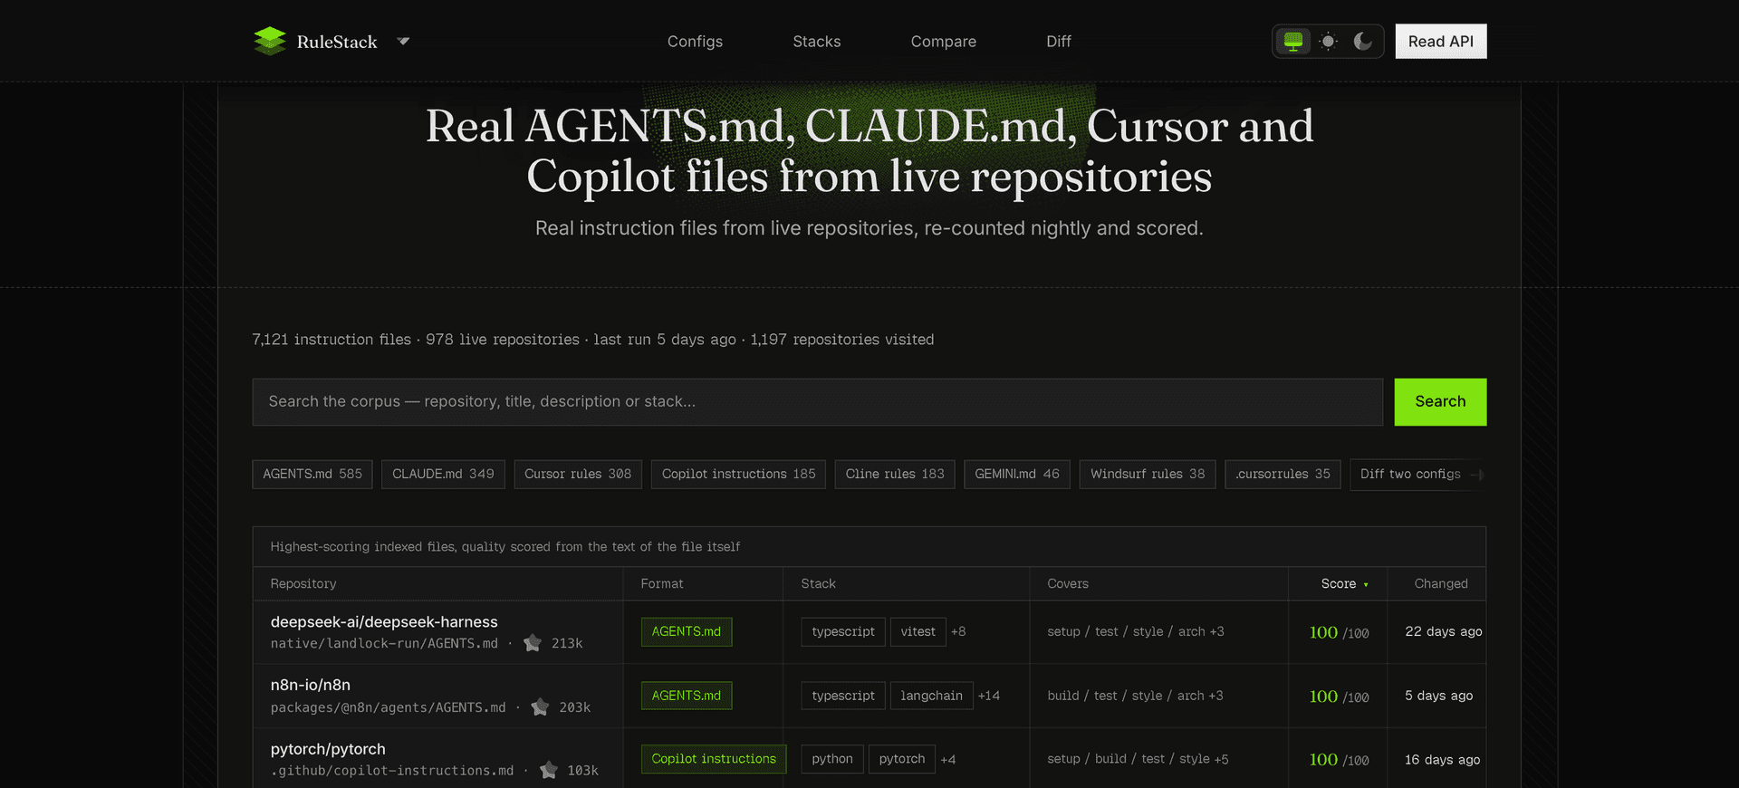Image resolution: width=1739 pixels, height=788 pixels.
Task: Click the vitest stack tag
Action: pyautogui.click(x=918, y=632)
